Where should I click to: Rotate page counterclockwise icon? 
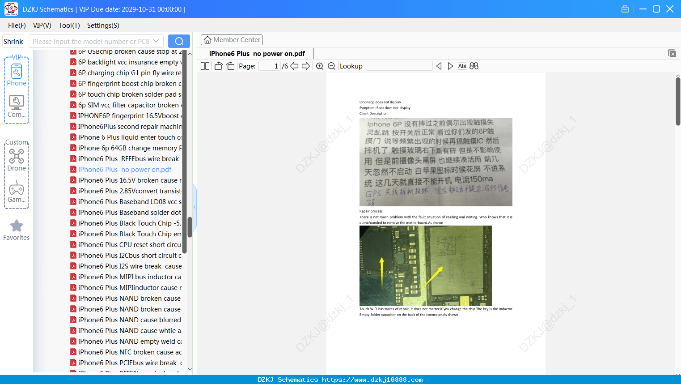(x=219, y=66)
